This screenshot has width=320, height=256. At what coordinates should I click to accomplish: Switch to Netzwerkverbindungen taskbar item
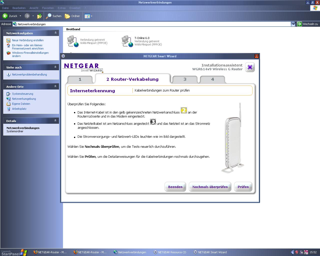[130, 252]
